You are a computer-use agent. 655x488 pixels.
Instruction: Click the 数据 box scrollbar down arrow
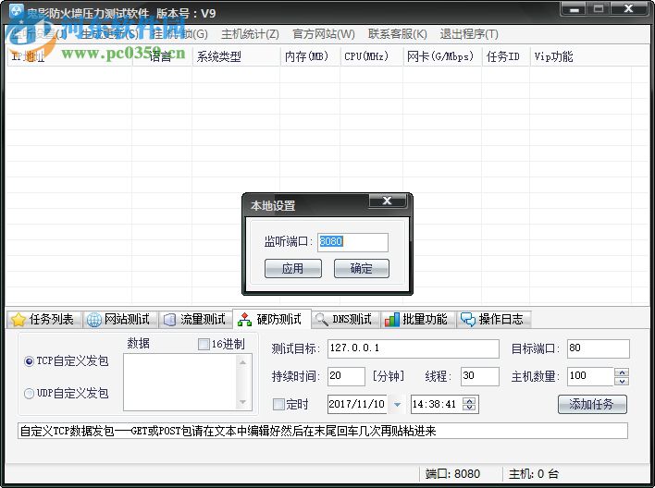coord(242,402)
